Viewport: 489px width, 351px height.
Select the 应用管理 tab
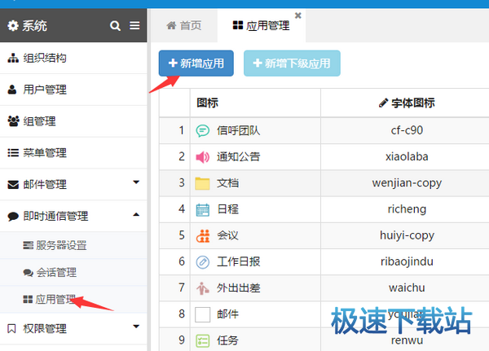262,25
